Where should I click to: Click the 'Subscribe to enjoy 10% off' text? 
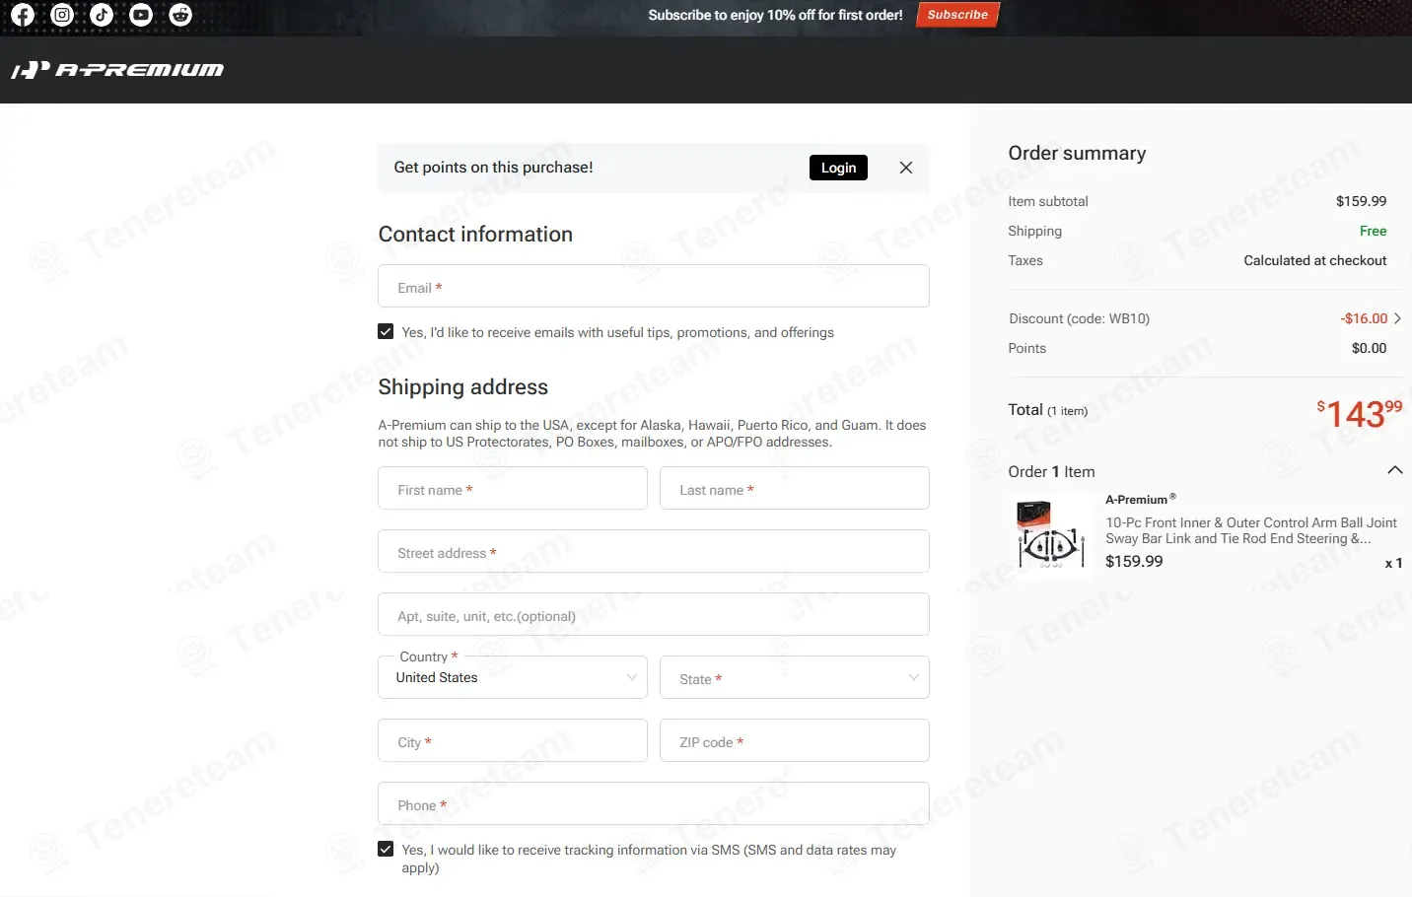click(776, 15)
